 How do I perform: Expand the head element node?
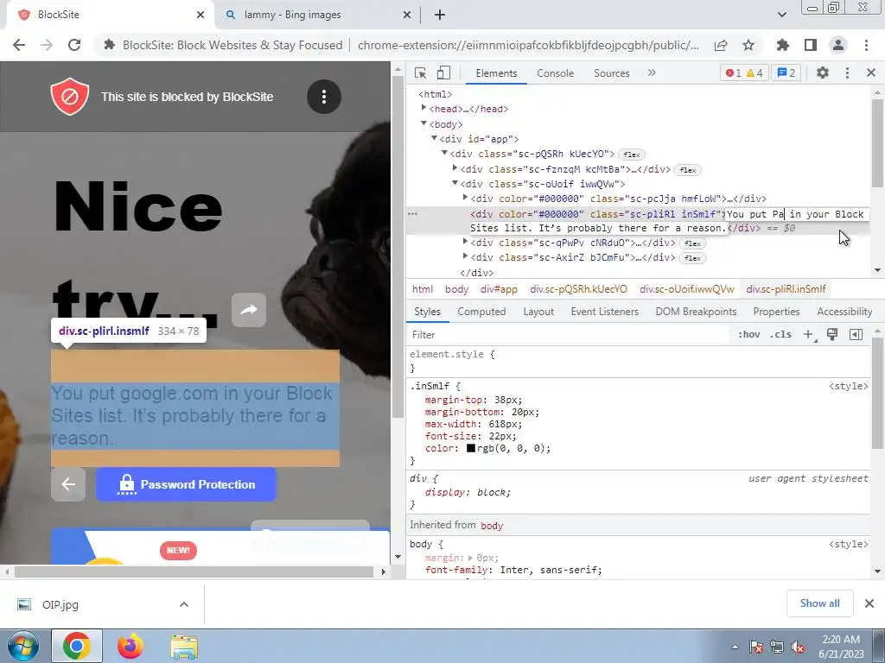tap(423, 108)
